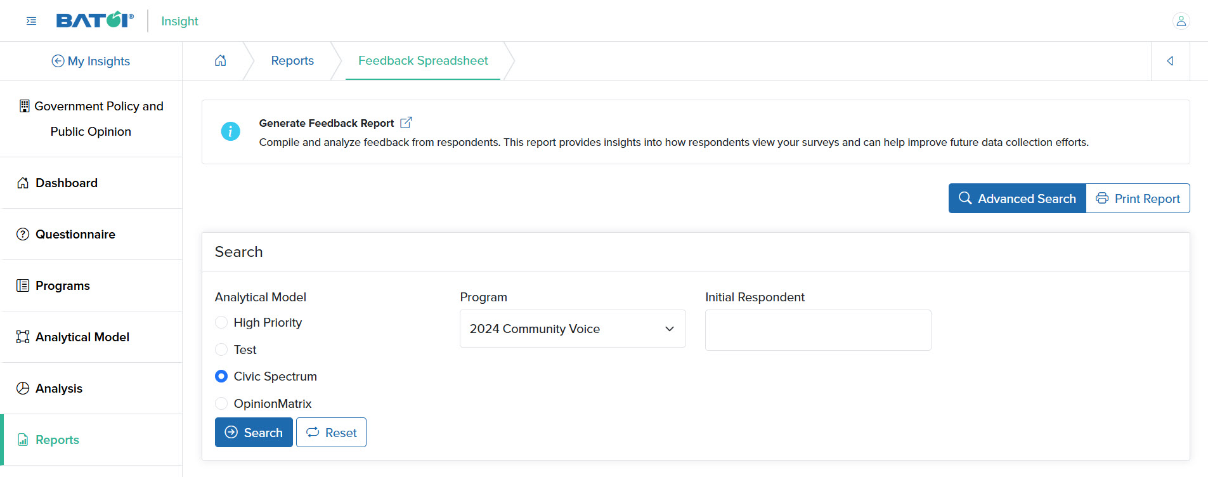
Task: Open Programs in the sidebar
Action: [x=92, y=285]
